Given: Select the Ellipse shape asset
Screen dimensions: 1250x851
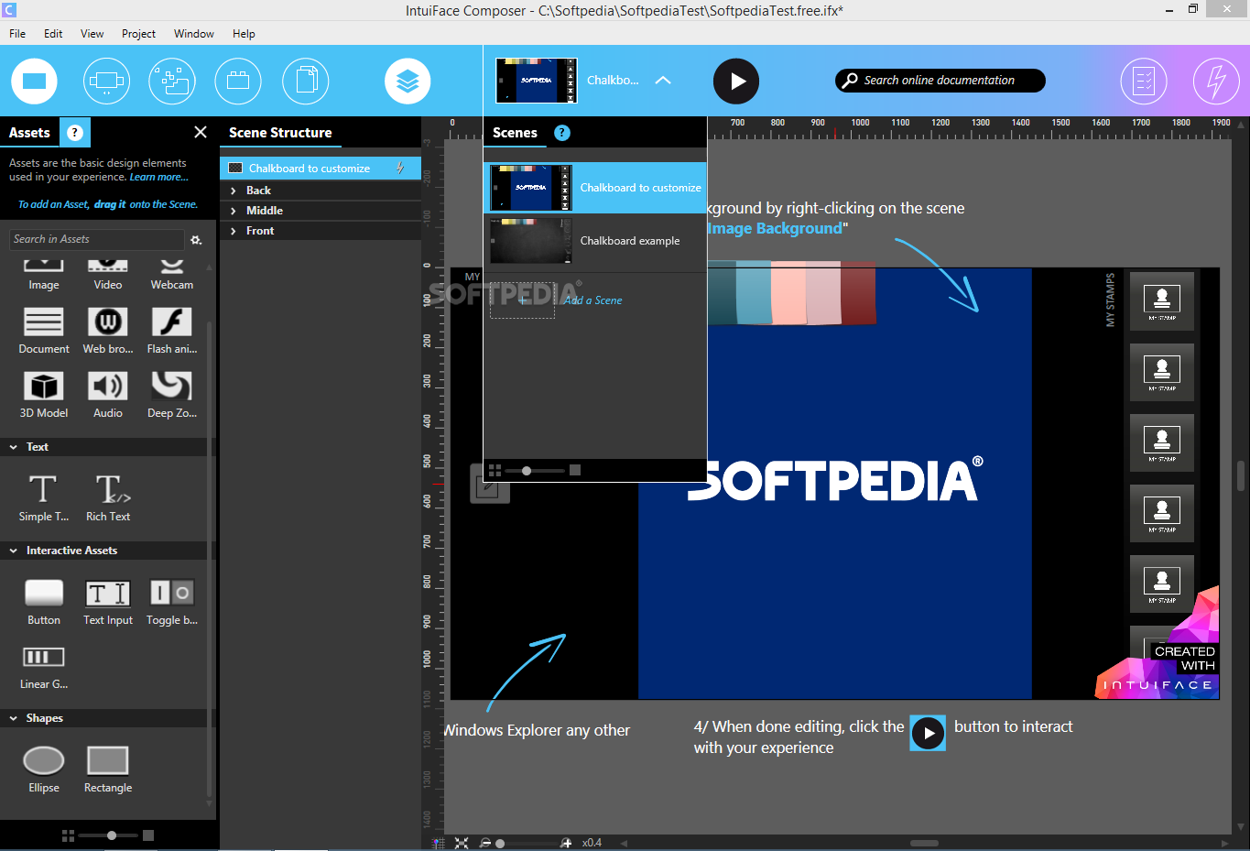Looking at the screenshot, I should (44, 769).
